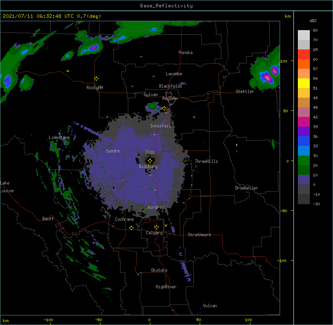Click the km unit label at bottom left
333x325 pixels.
point(6,321)
